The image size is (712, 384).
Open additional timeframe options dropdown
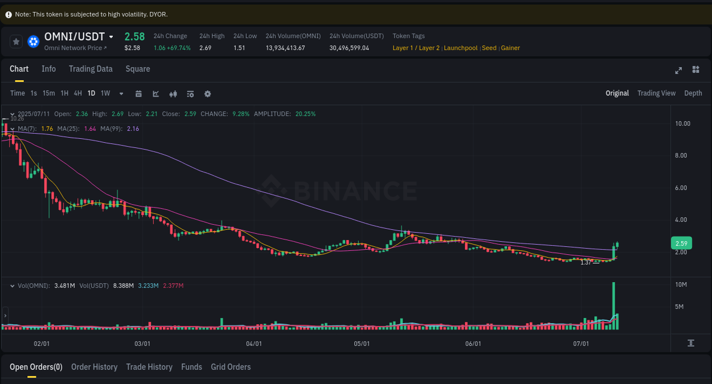[x=121, y=93]
